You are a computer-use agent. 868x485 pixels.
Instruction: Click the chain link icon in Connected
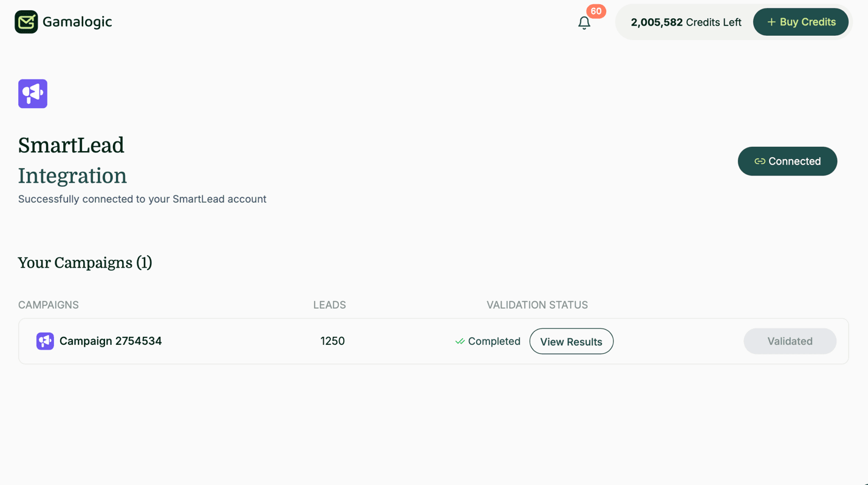(x=759, y=161)
